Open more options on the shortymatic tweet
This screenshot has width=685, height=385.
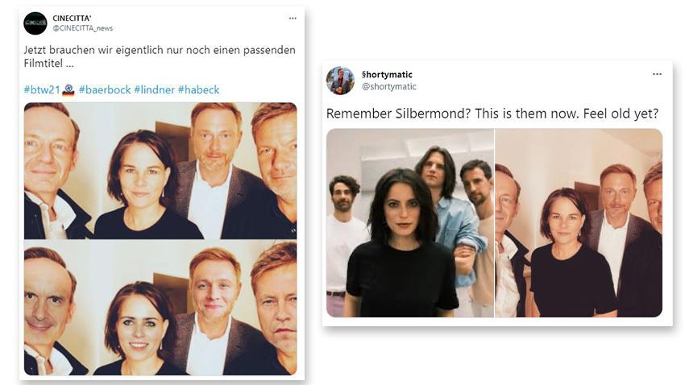click(x=658, y=75)
